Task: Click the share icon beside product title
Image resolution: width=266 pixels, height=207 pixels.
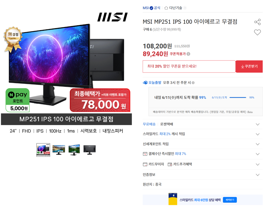Action: (x=257, y=22)
